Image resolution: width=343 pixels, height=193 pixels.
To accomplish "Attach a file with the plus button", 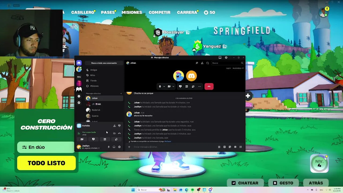I will (x=129, y=147).
